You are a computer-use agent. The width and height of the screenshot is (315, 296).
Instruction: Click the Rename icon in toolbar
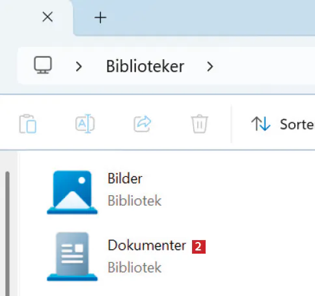tap(85, 124)
